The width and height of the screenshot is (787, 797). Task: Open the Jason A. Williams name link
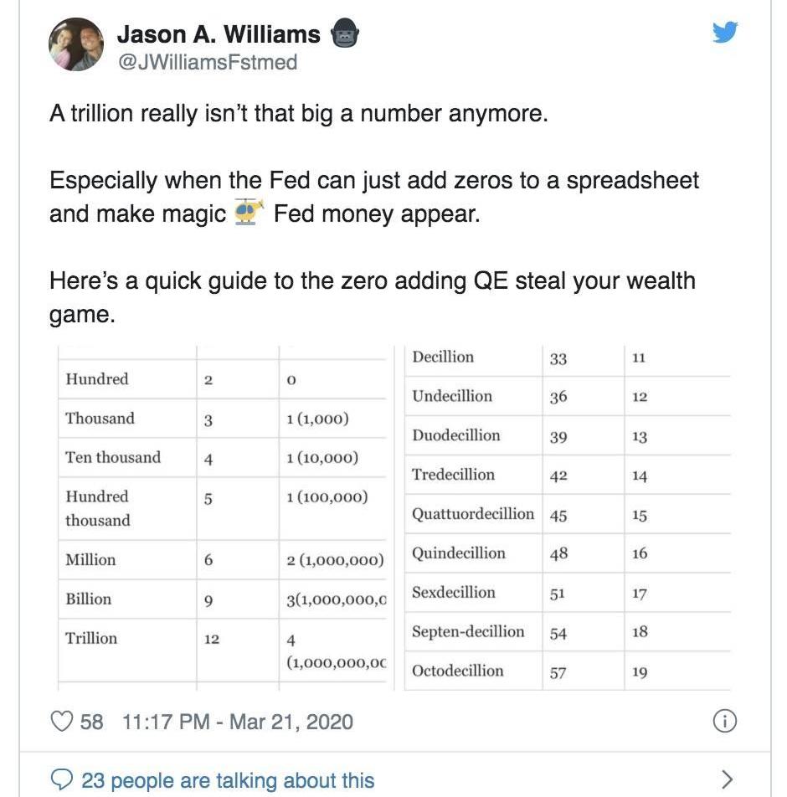[x=219, y=34]
